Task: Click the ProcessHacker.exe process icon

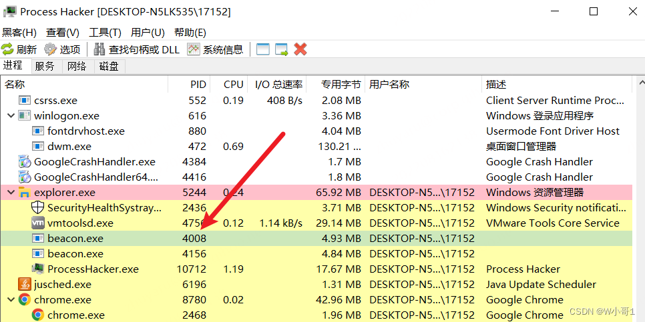Action: (x=38, y=269)
